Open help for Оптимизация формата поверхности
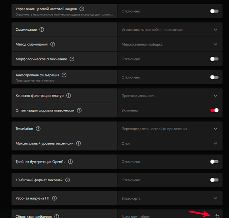Viewport: 229px width, 218px height. pyautogui.click(x=79, y=110)
